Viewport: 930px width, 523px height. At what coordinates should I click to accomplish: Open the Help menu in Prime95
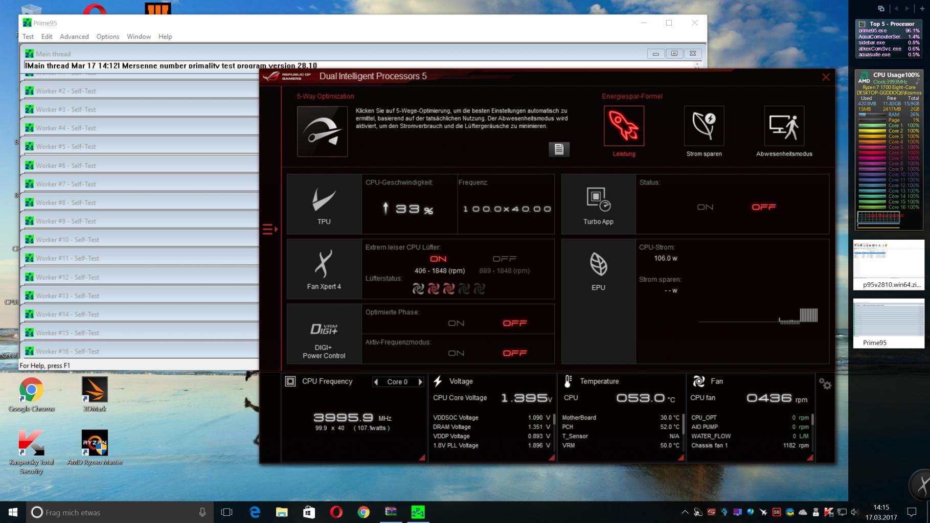pos(165,37)
